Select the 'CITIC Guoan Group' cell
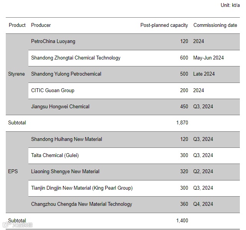 tap(53, 91)
